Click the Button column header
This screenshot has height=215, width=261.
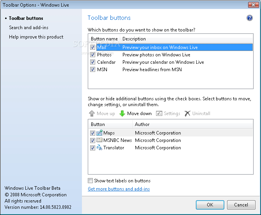110,124
